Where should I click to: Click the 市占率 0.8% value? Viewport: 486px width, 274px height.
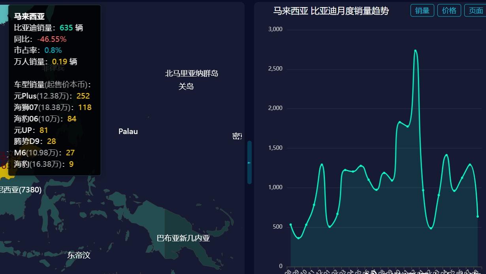coord(53,50)
